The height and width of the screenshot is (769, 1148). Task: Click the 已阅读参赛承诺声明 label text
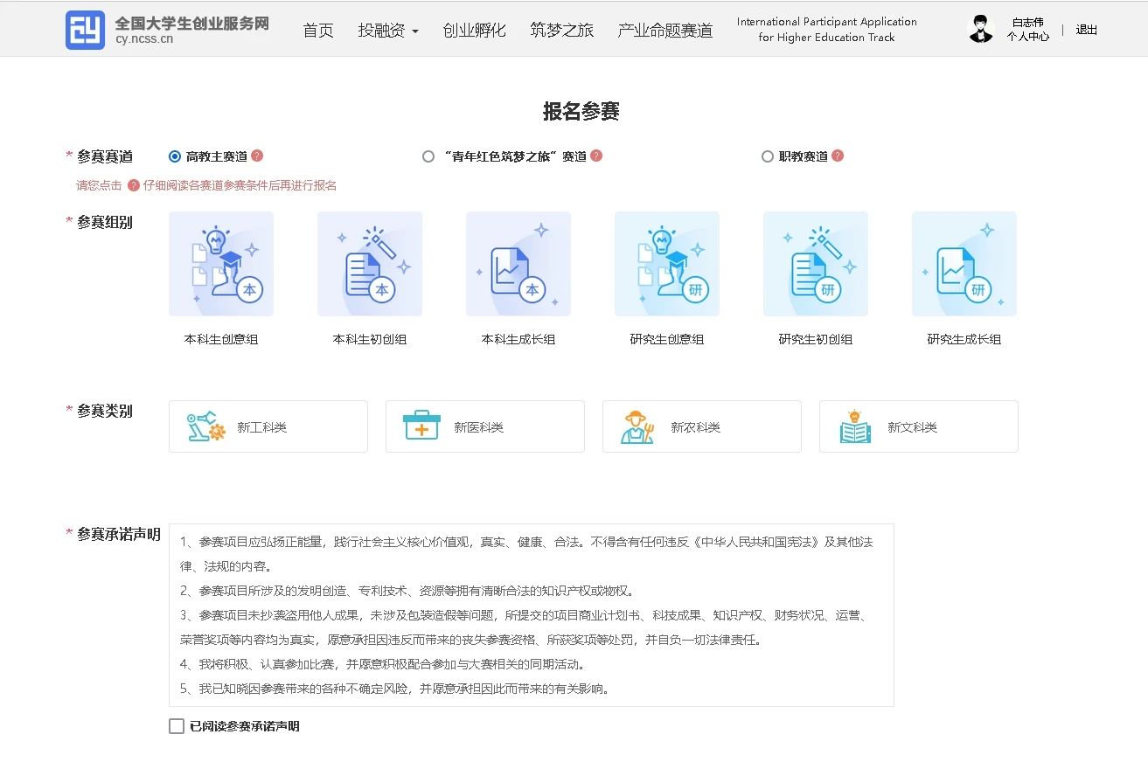[245, 726]
